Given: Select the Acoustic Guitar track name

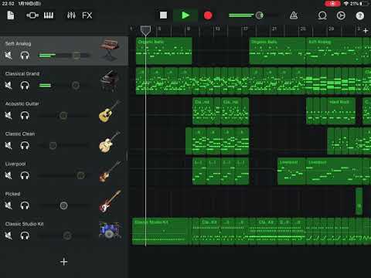Looking at the screenshot, I should [x=22, y=103].
